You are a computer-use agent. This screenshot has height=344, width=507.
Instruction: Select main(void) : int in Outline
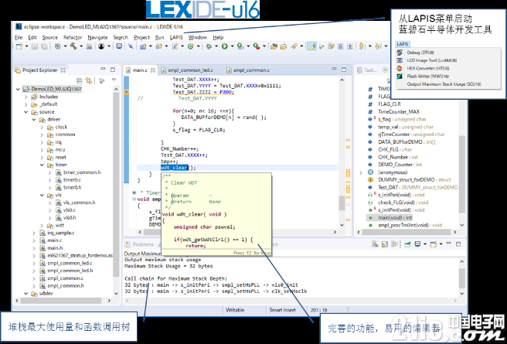coord(395,217)
